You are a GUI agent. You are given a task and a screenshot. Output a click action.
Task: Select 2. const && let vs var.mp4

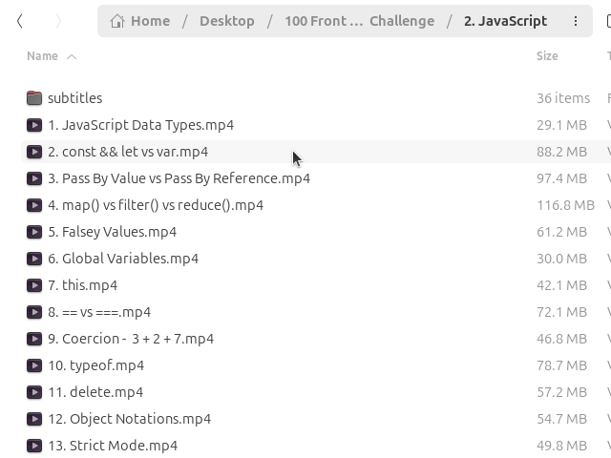128,152
